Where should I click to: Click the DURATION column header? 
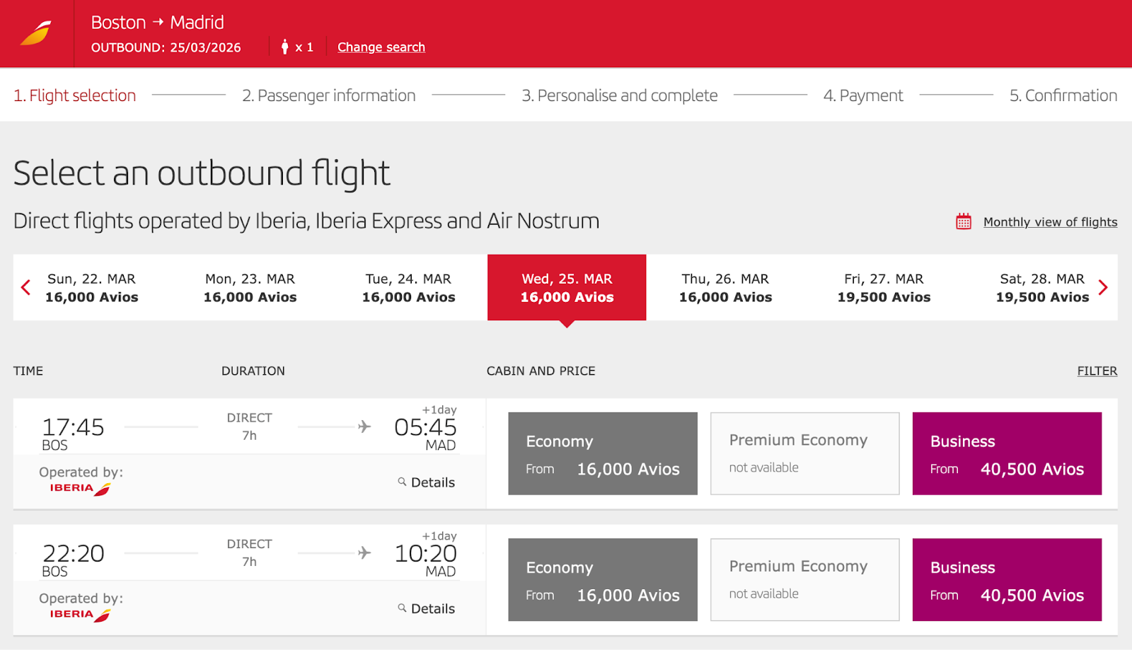253,371
